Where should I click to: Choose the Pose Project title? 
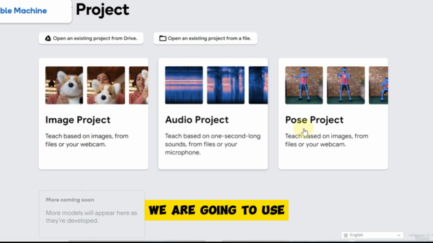[314, 120]
